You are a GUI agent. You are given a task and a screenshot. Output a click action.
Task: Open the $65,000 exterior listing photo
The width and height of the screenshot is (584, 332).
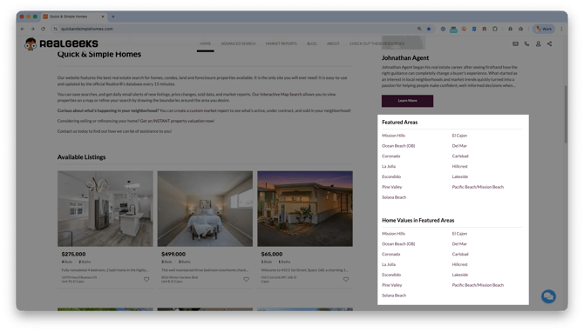(305, 209)
